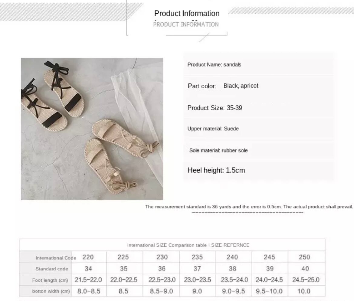Select standard code cell '36'
354x301 pixels.
pyautogui.click(x=162, y=269)
